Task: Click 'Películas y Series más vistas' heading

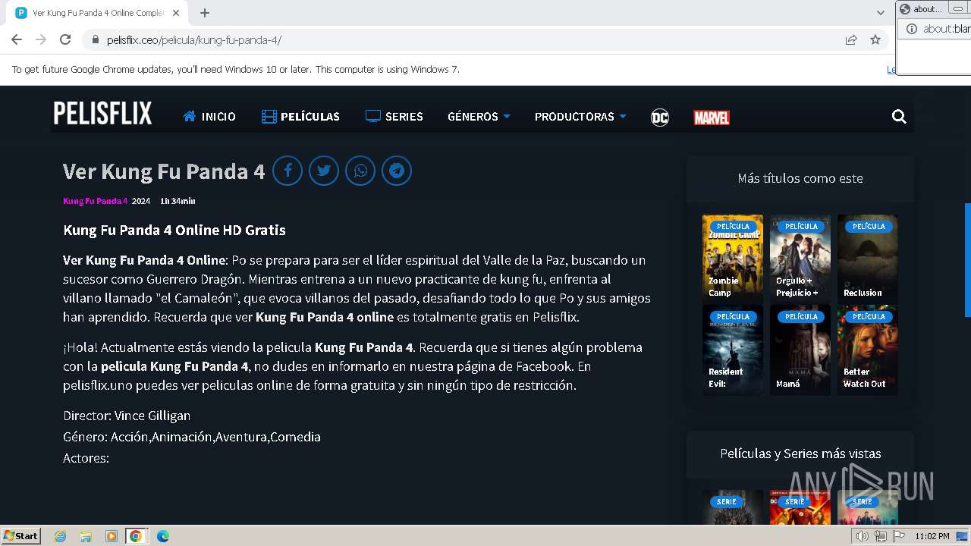Action: 800,453
